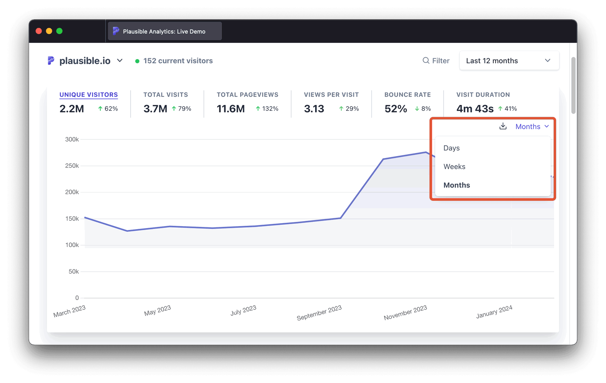Switch graph to Bounce Rate metric
Screen dimensions: 606x383
tap(407, 95)
